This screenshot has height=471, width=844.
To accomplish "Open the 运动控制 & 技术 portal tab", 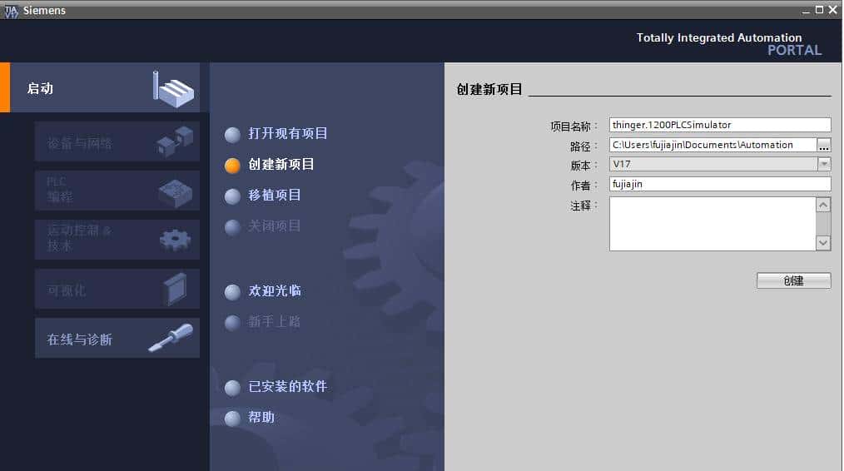I will point(117,240).
